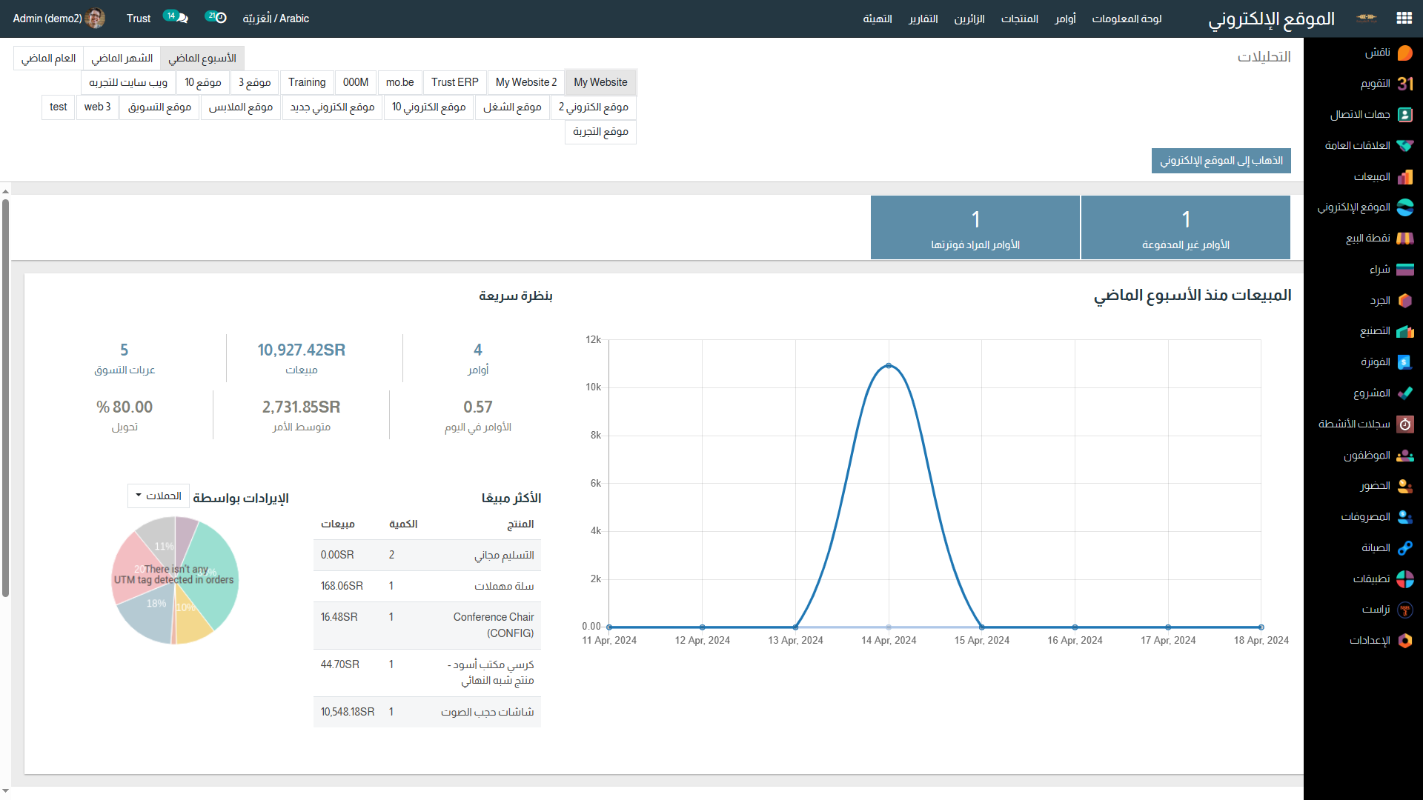The height and width of the screenshot is (800, 1423).
Task: Open the apps grid menu icon
Action: [x=1404, y=19]
